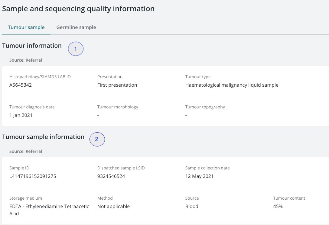This screenshot has width=329, height=225.
Task: Click the numbered badge 1 beside Tumour information
Action: tap(76, 49)
